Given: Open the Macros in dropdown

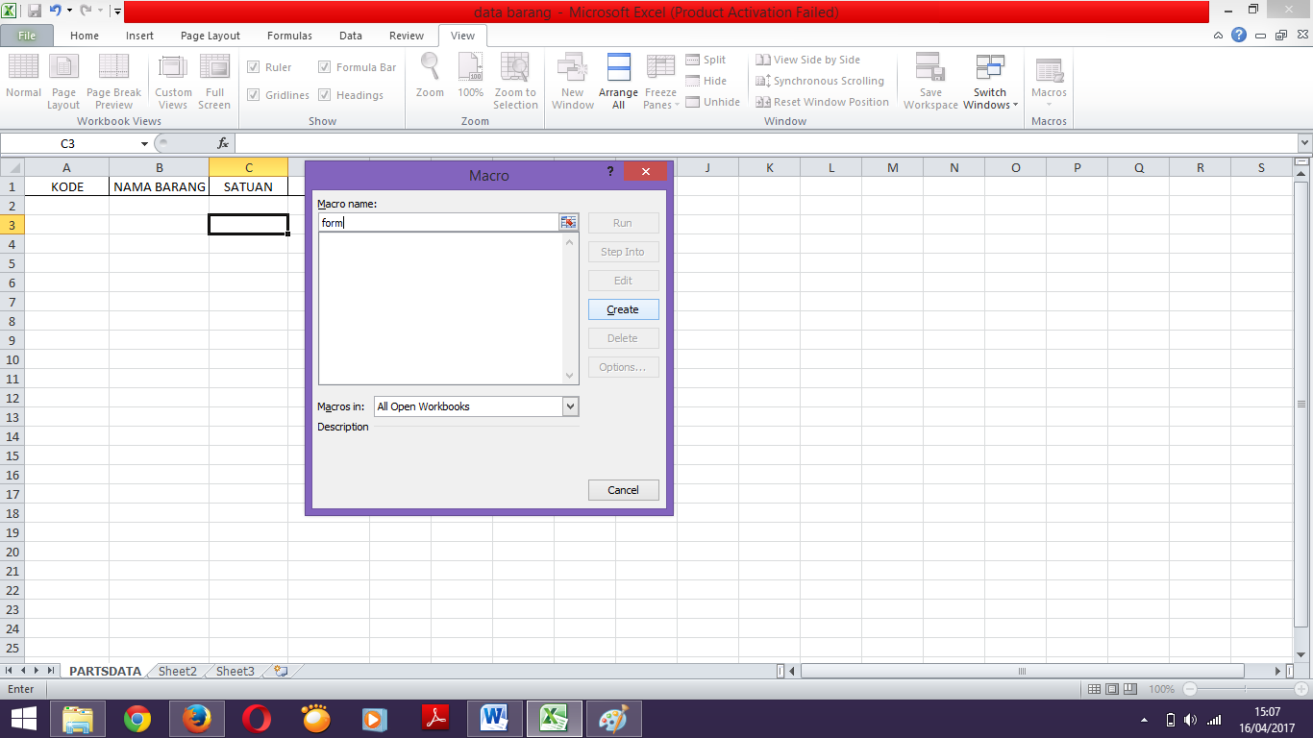Looking at the screenshot, I should [571, 406].
